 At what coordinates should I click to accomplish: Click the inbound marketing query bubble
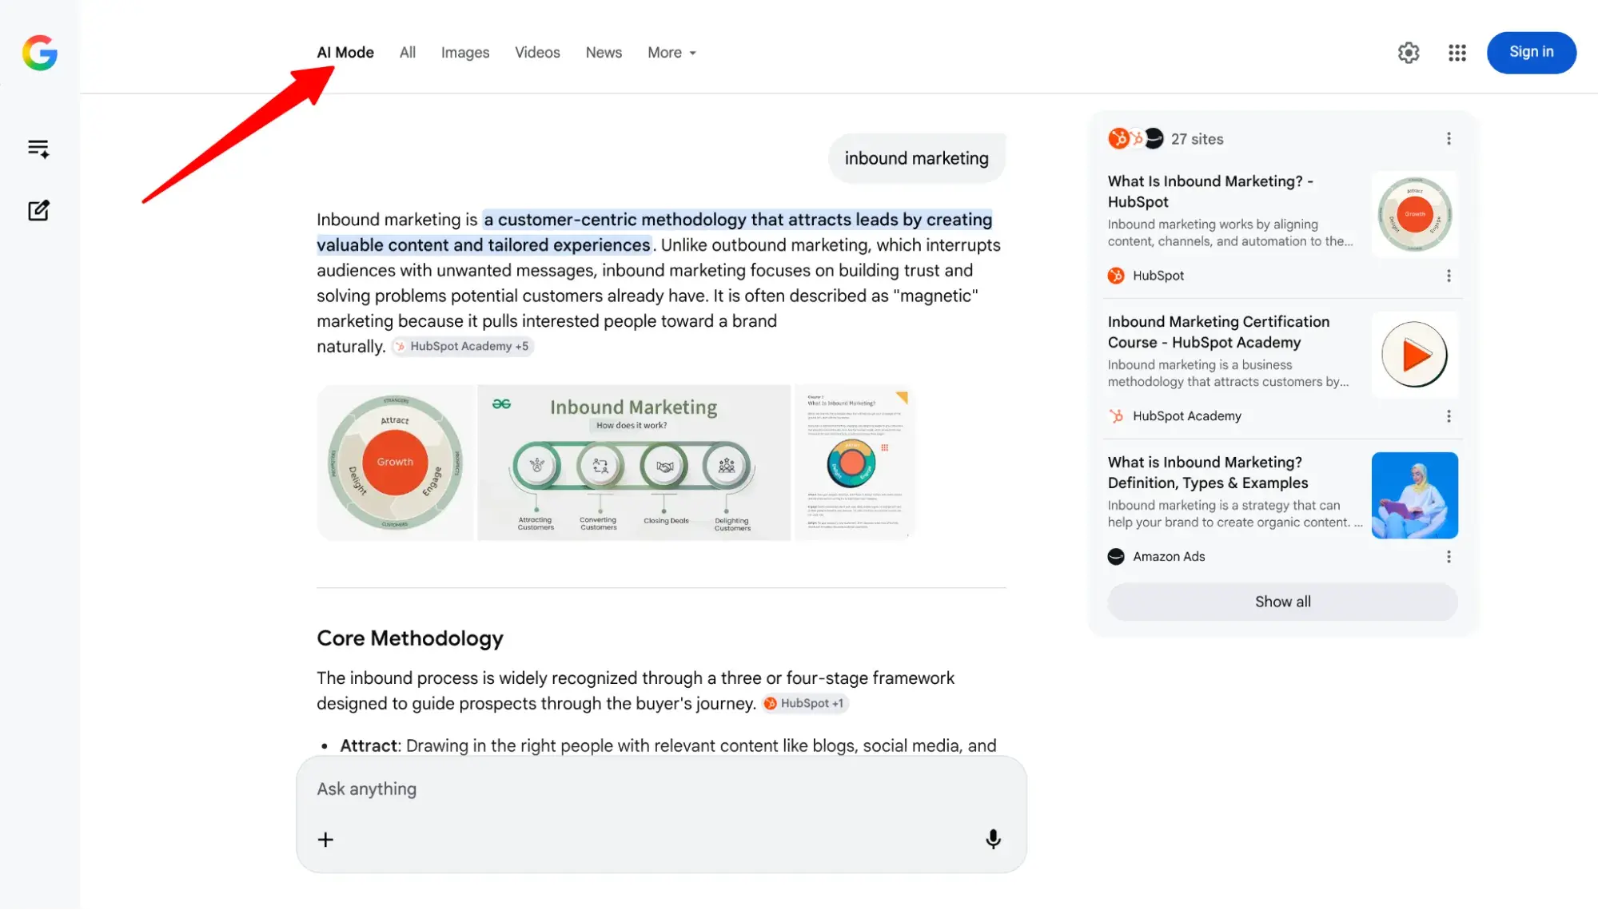916,158
